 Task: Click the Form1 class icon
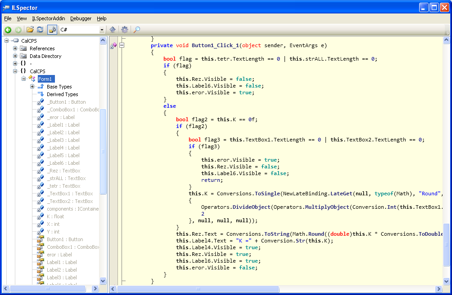[x=32, y=79]
